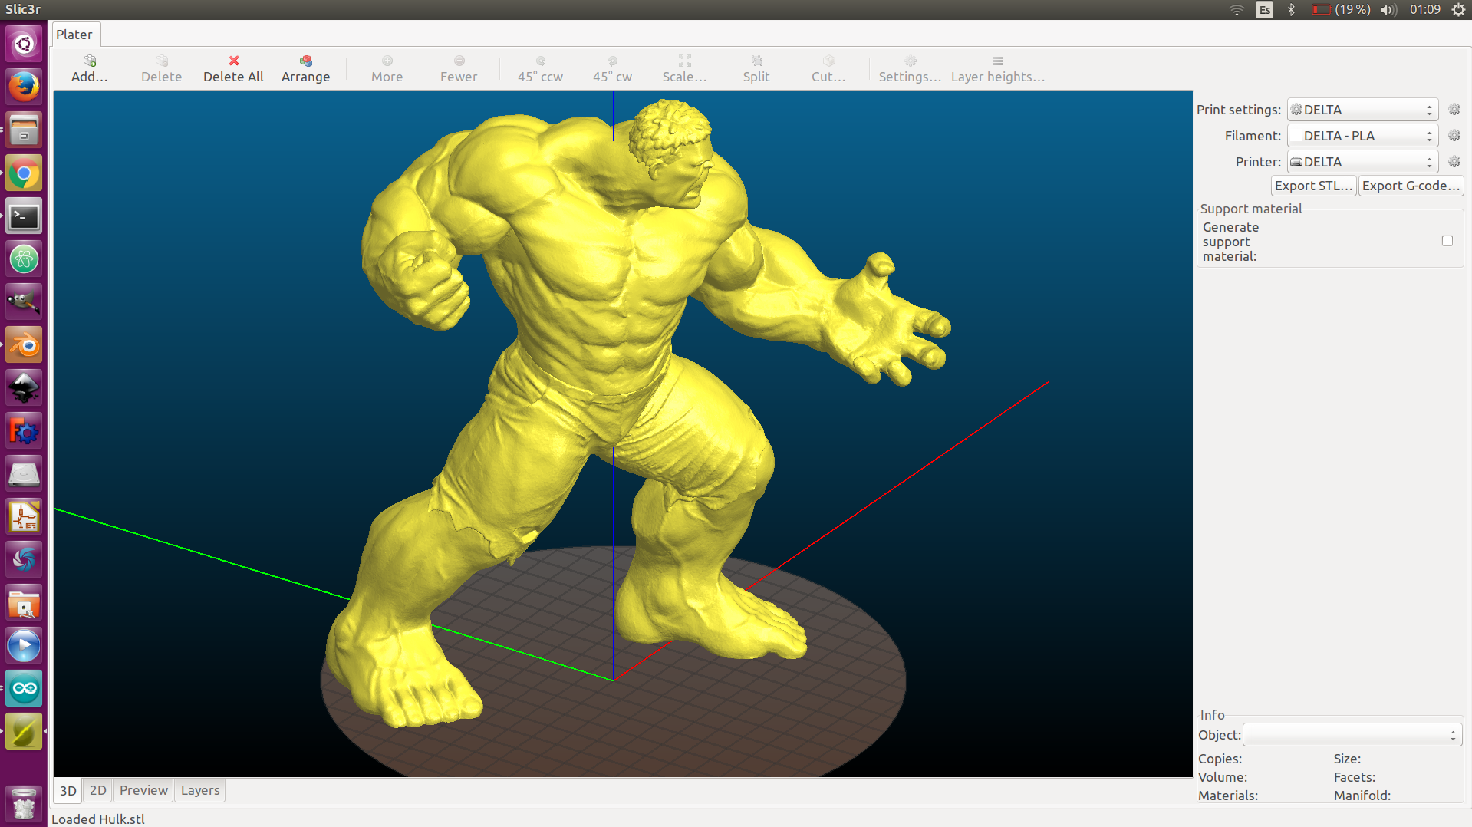The image size is (1472, 827).
Task: Click the Export STL… button
Action: [x=1313, y=186]
